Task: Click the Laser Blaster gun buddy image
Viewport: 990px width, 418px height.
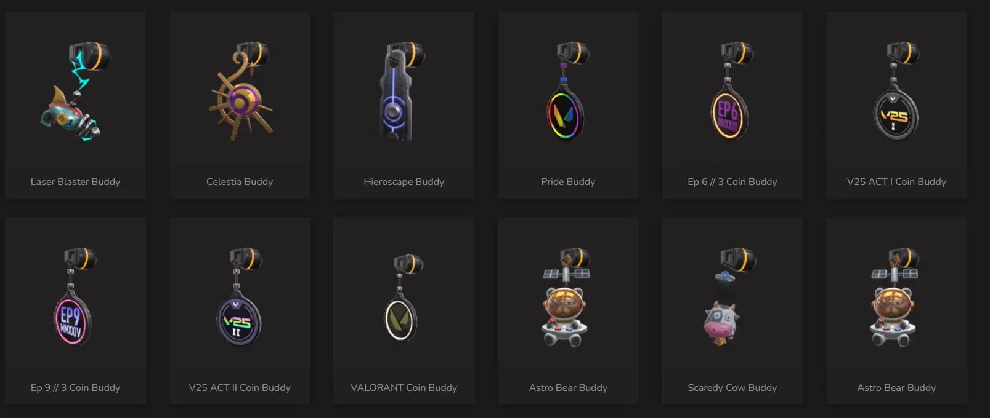Action: tap(76, 91)
